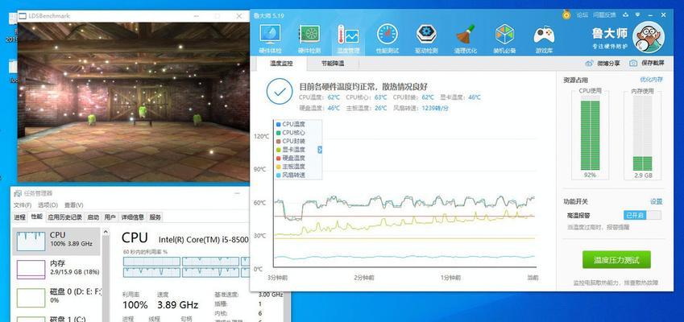Click the gold medal icon in title bar

[566, 14]
